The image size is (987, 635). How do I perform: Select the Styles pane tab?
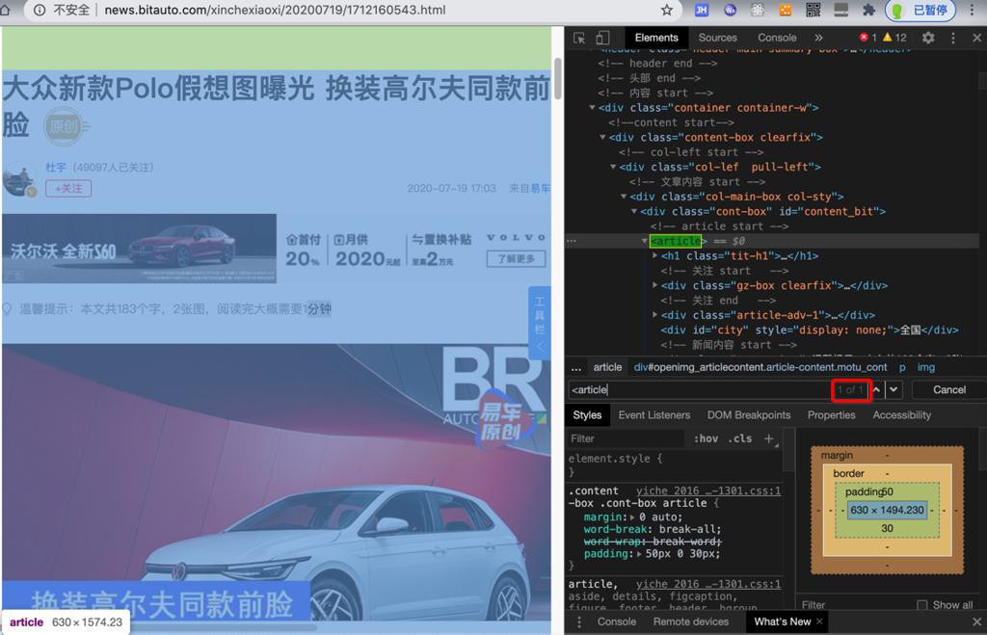tap(587, 415)
